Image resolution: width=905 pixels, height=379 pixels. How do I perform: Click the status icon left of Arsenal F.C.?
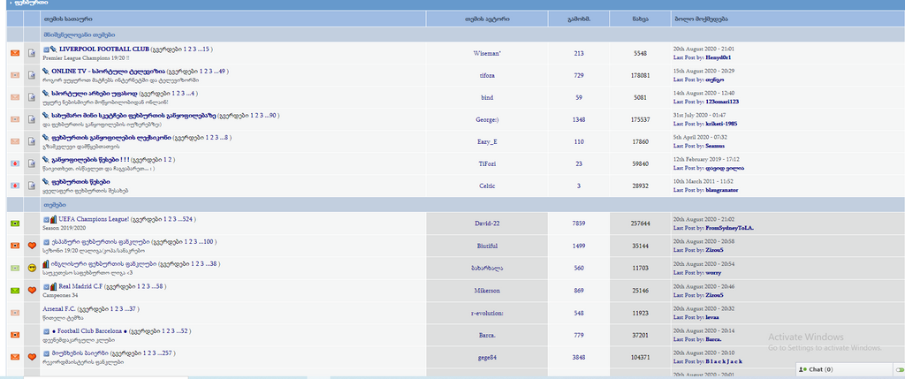(x=15, y=313)
